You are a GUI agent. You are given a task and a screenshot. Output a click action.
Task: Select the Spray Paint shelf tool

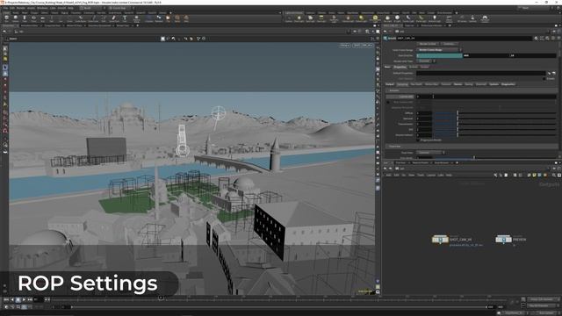[x=114, y=18]
